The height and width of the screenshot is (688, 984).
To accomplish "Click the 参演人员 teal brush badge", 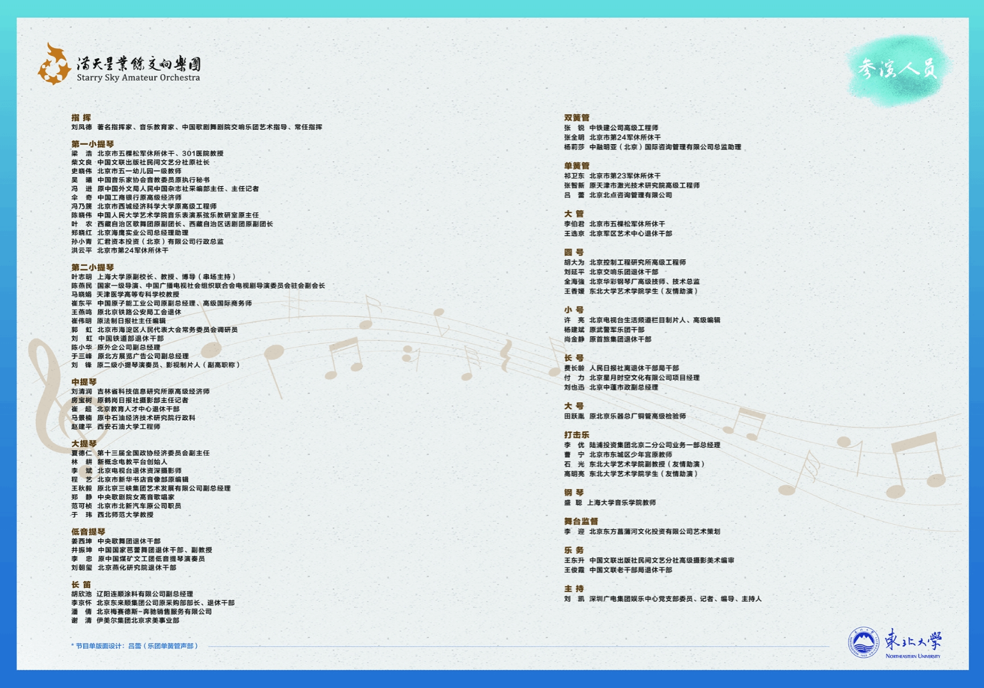I will (x=897, y=69).
